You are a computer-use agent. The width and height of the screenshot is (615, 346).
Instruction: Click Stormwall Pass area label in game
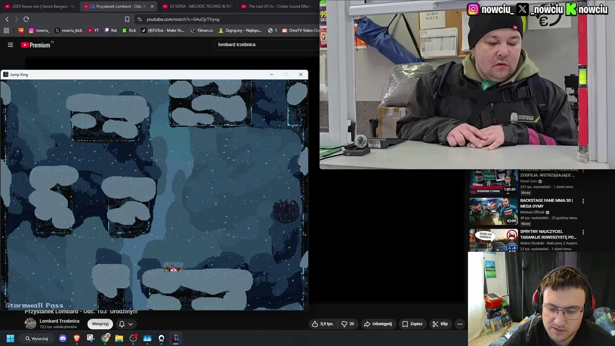click(x=34, y=305)
